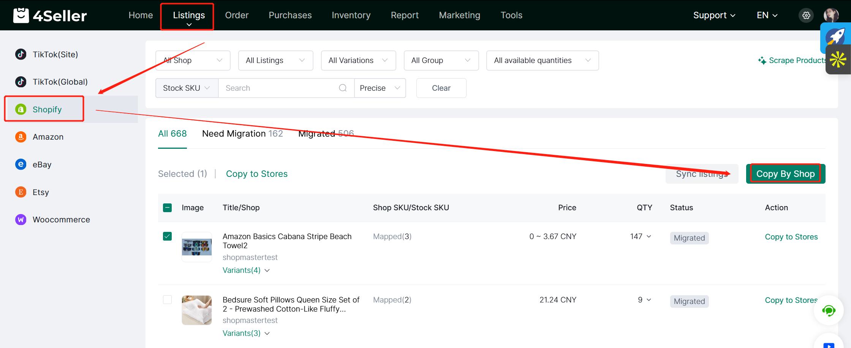Click Copy to Stores for Bedsure pillows row
Viewport: 851px width, 348px height.
pos(791,300)
